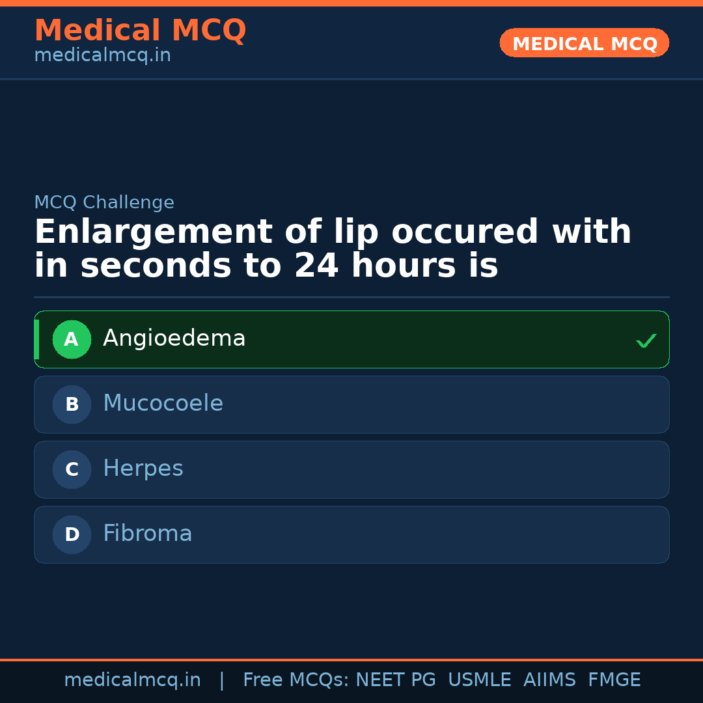Pick the Herpes answer option
The width and height of the screenshot is (703, 703).
click(x=351, y=469)
